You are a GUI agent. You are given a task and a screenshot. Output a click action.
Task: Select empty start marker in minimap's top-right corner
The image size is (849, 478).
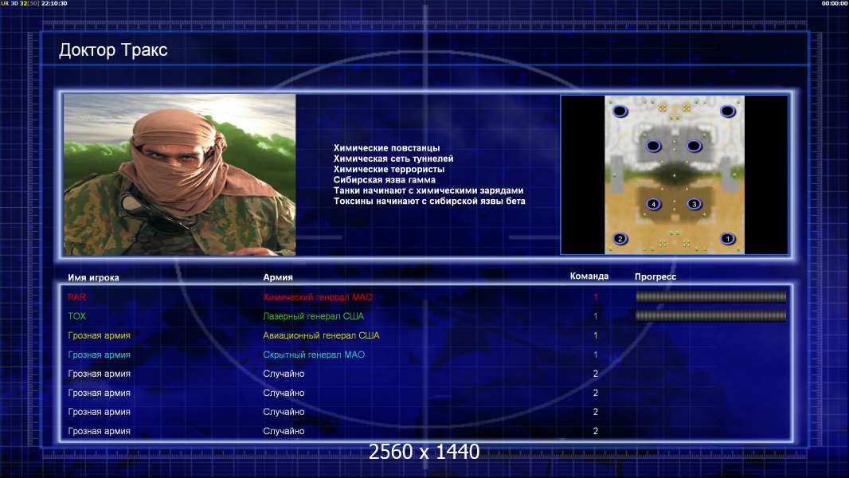point(728,112)
